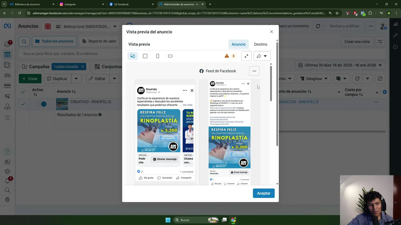Image resolution: width=401 pixels, height=225 pixels.
Task: Click the Rinoplastía image in left preview
Action: click(159, 131)
